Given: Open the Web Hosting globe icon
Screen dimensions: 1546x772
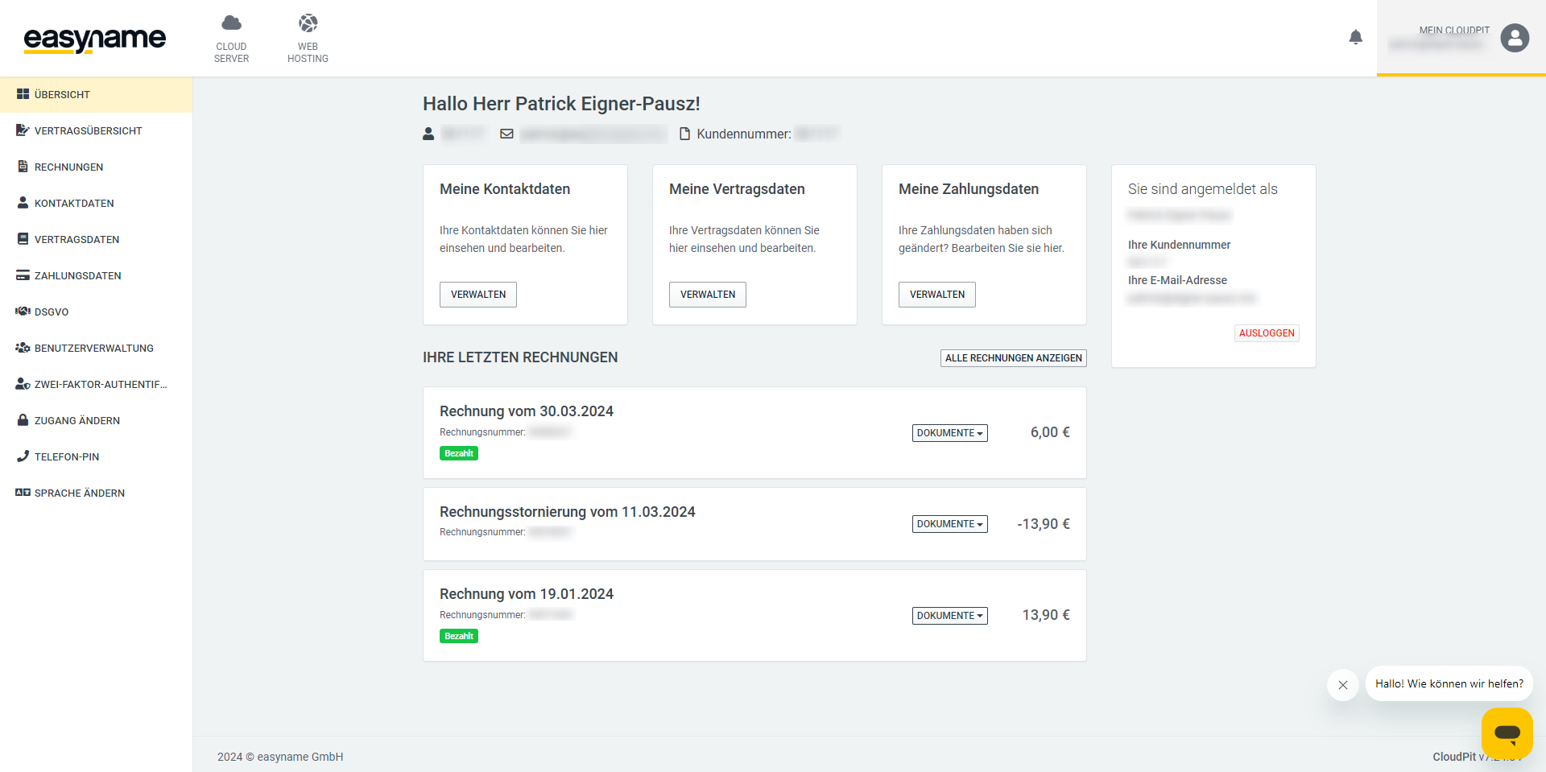Looking at the screenshot, I should tap(308, 23).
